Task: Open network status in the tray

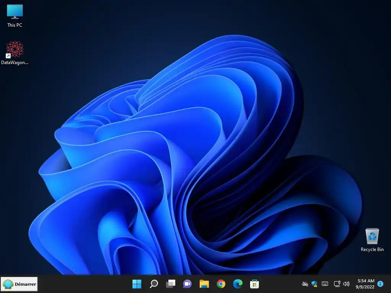Action: coord(337,284)
